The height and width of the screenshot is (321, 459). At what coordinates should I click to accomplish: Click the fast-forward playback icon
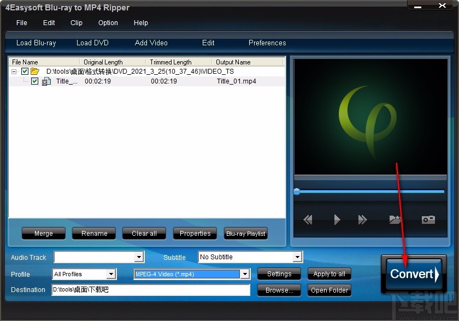tap(362, 219)
